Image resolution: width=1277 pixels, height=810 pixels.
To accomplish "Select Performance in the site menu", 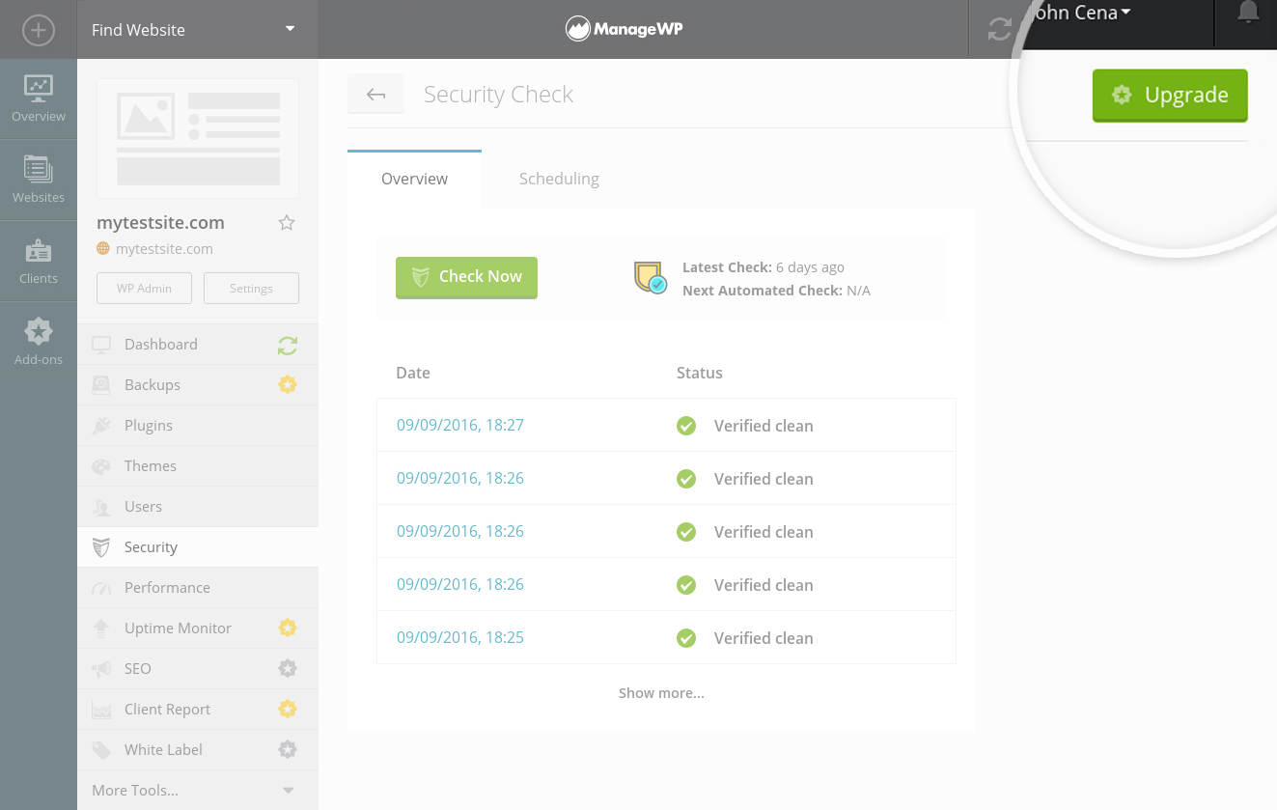I will 167,587.
